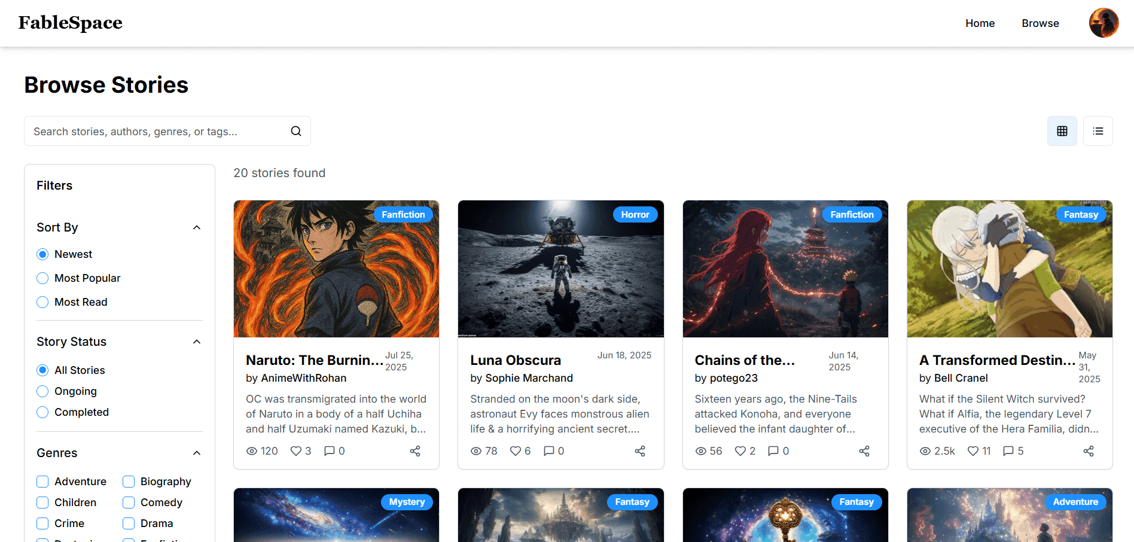The image size is (1134, 542).
Task: Switch to grid view layout
Action: tap(1062, 131)
